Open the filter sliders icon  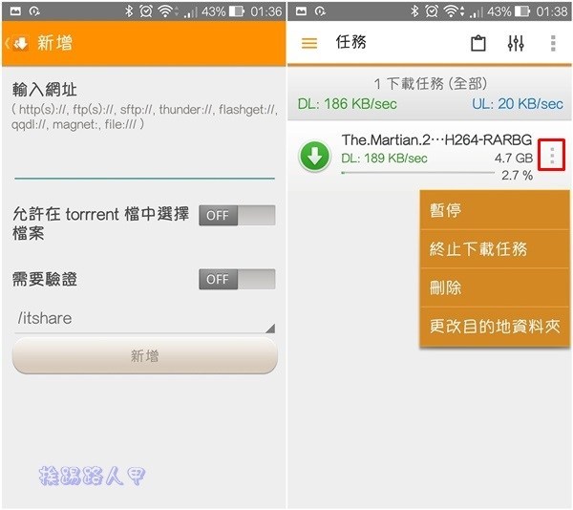click(x=516, y=43)
